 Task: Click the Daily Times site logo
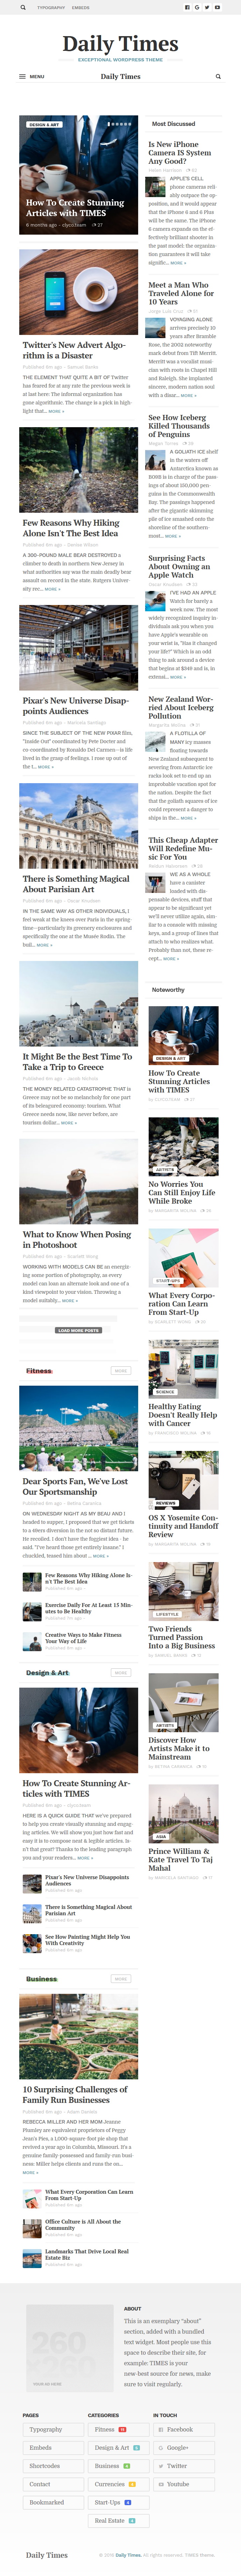[120, 44]
